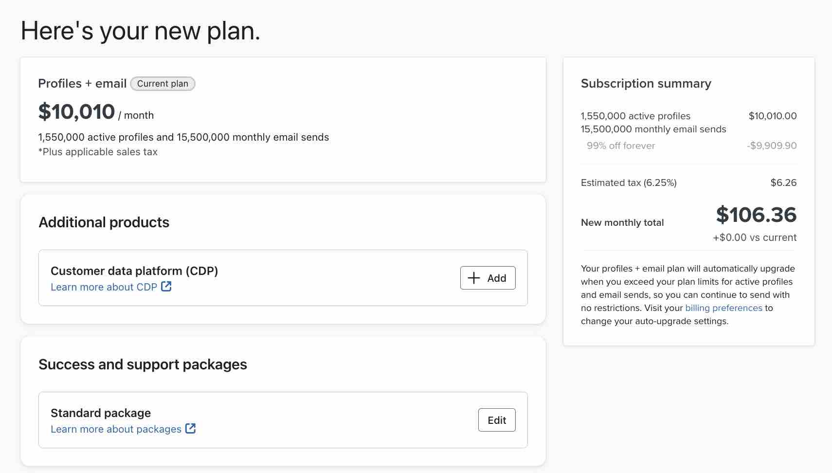This screenshot has width=832, height=473.
Task: Click the 1,550,000 active profiles summary line
Action: coord(635,116)
